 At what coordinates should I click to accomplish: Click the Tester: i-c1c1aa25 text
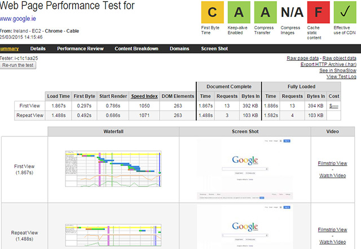pyautogui.click(x=19, y=58)
